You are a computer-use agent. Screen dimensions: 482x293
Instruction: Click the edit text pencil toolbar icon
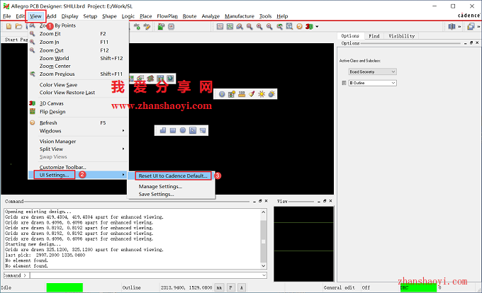point(147,27)
